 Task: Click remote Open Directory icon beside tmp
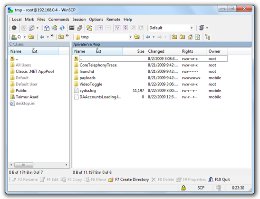[x=137, y=37]
